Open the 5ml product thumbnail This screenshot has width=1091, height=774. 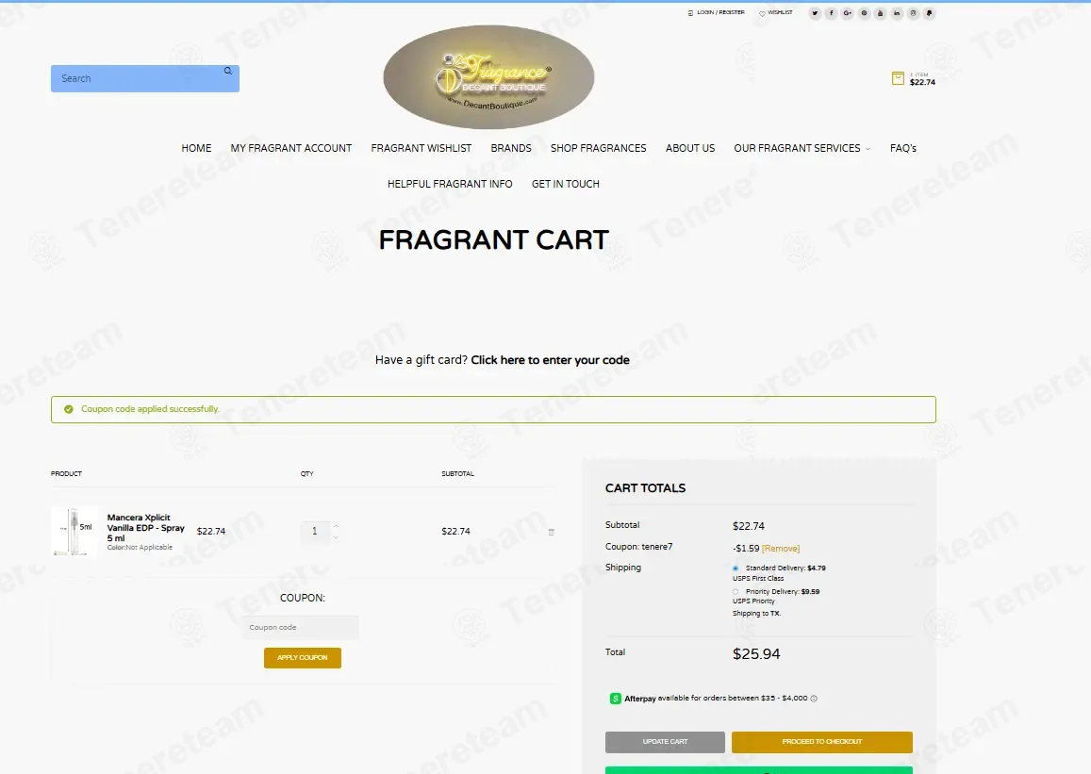pos(74,532)
